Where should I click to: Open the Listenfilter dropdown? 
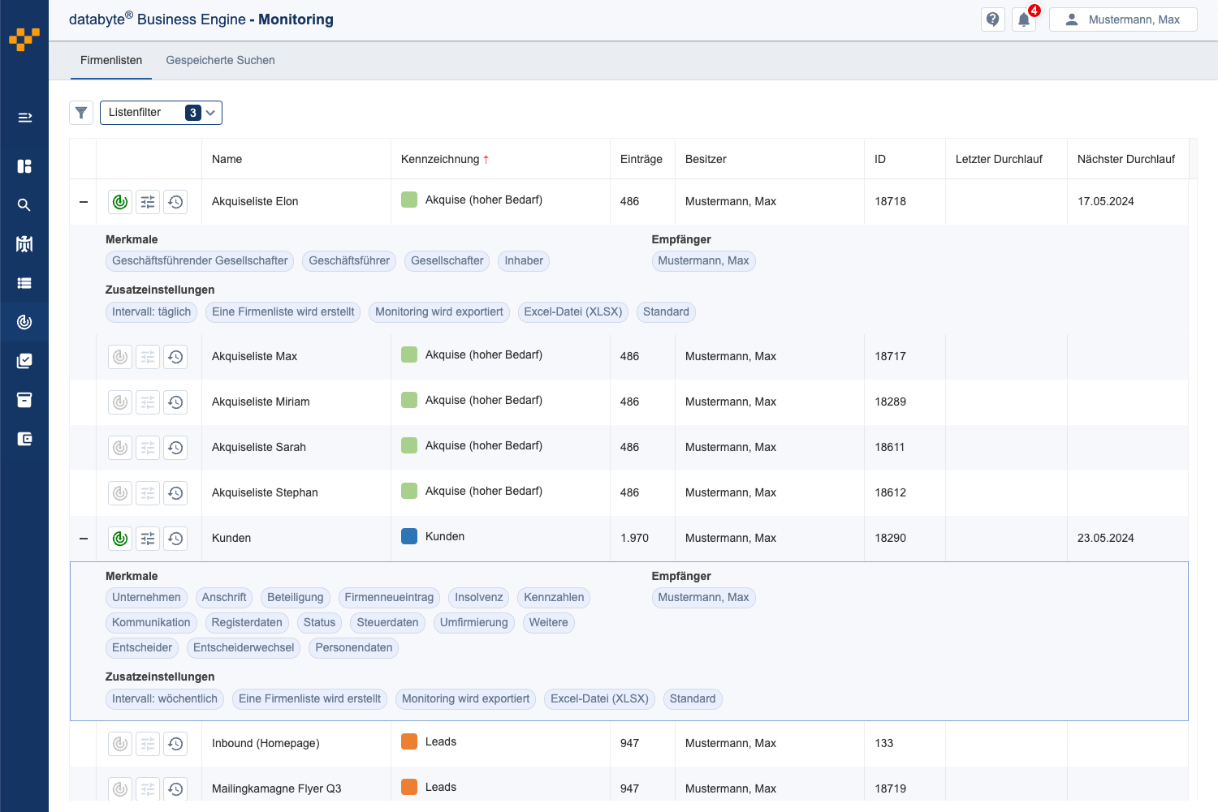(161, 113)
